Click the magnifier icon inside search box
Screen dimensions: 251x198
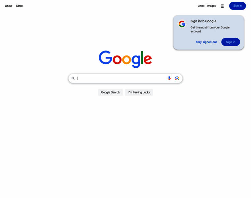click(x=73, y=78)
